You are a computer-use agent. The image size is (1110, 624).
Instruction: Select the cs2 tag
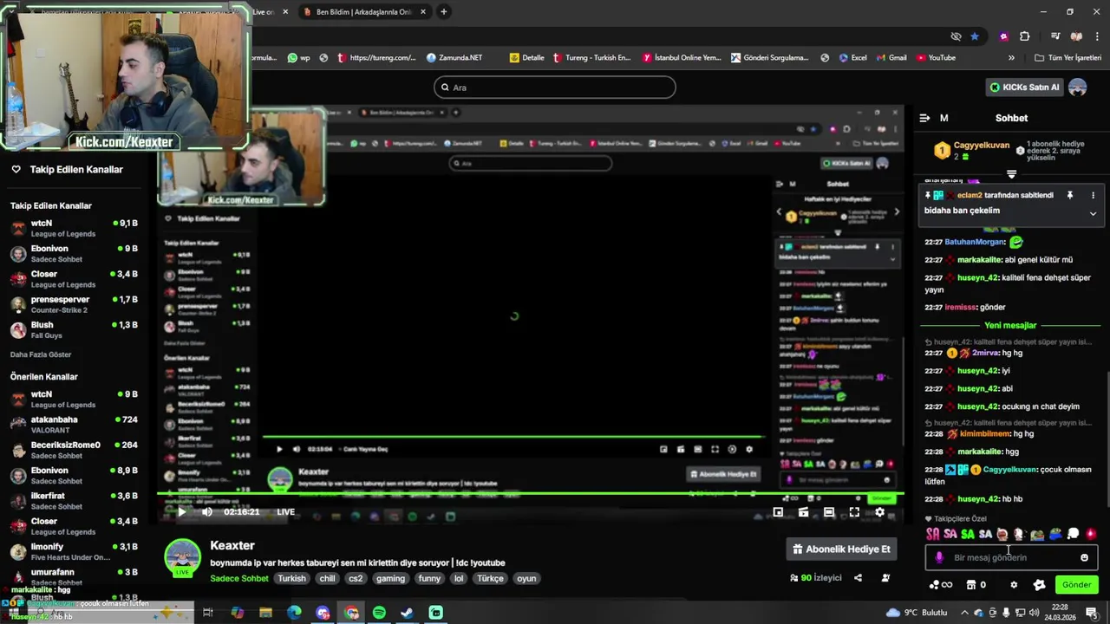pyautogui.click(x=356, y=578)
